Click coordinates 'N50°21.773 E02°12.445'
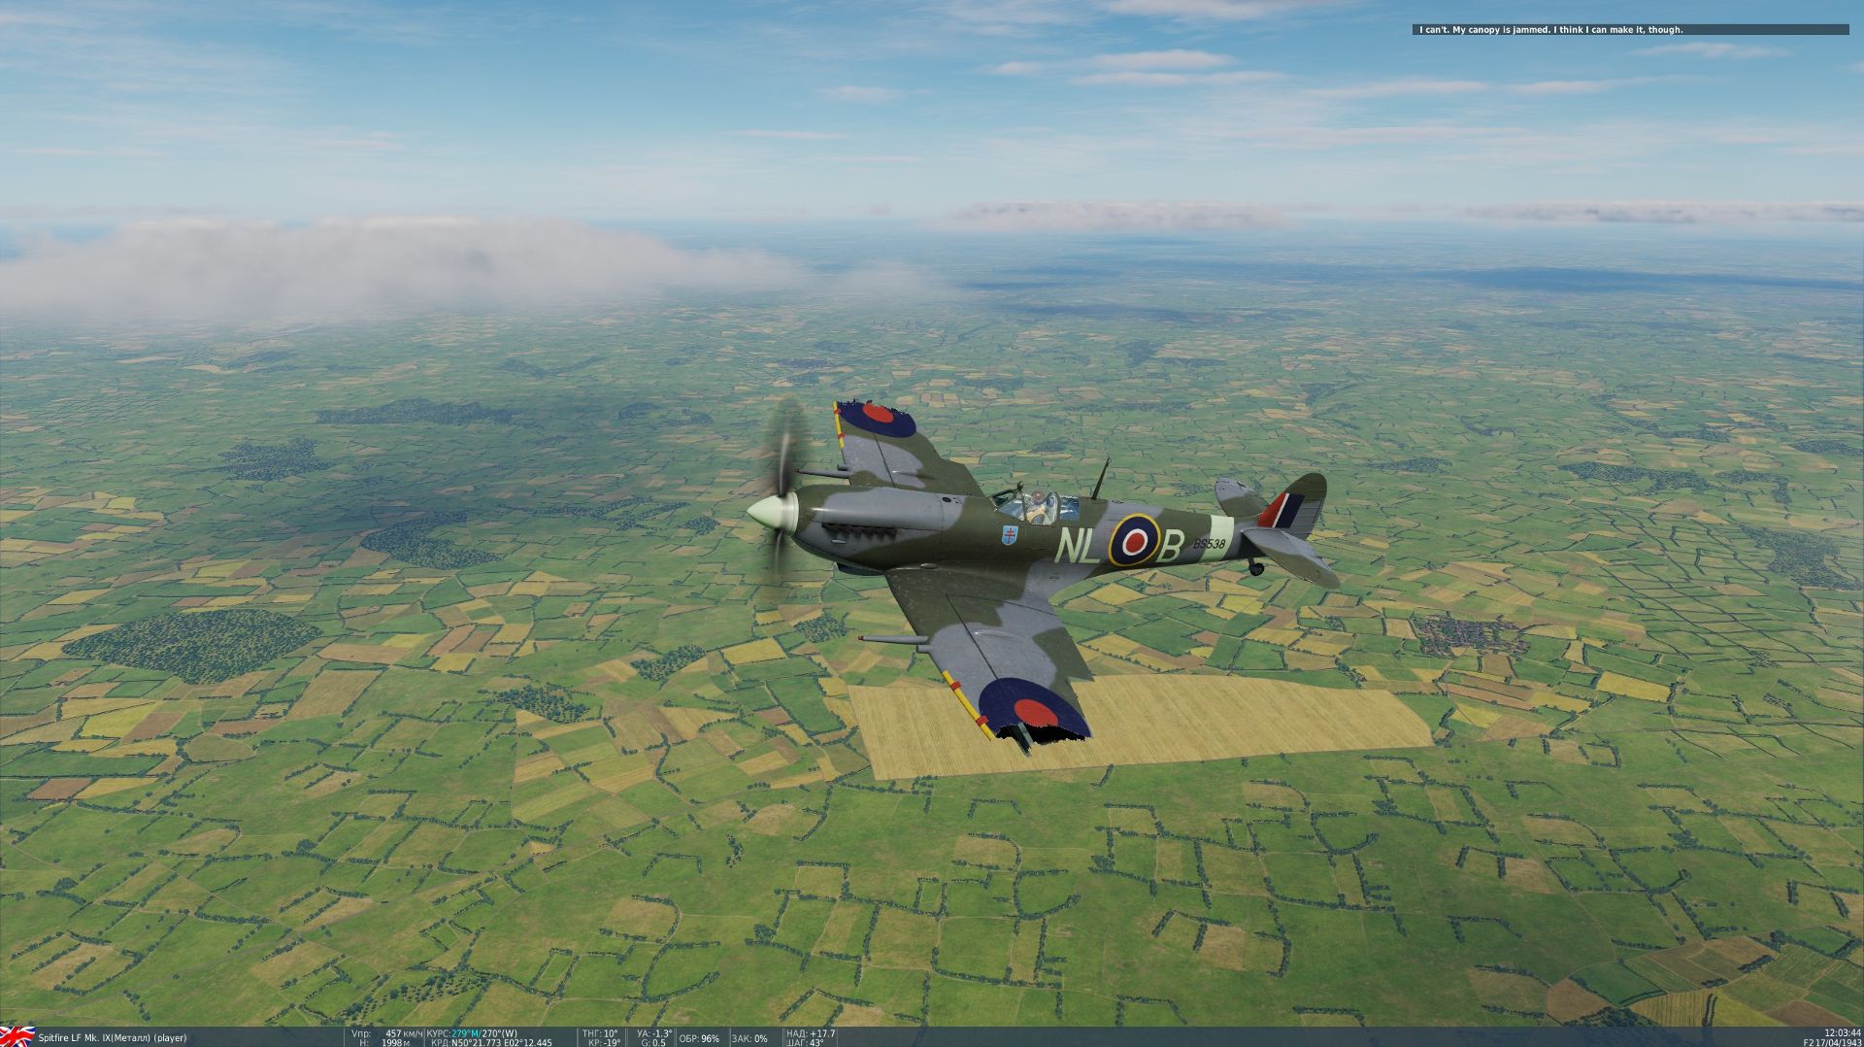The image size is (1864, 1047). [x=501, y=1042]
